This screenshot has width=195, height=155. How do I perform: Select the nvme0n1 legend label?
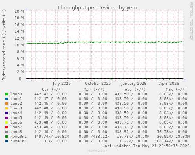tap(18, 137)
